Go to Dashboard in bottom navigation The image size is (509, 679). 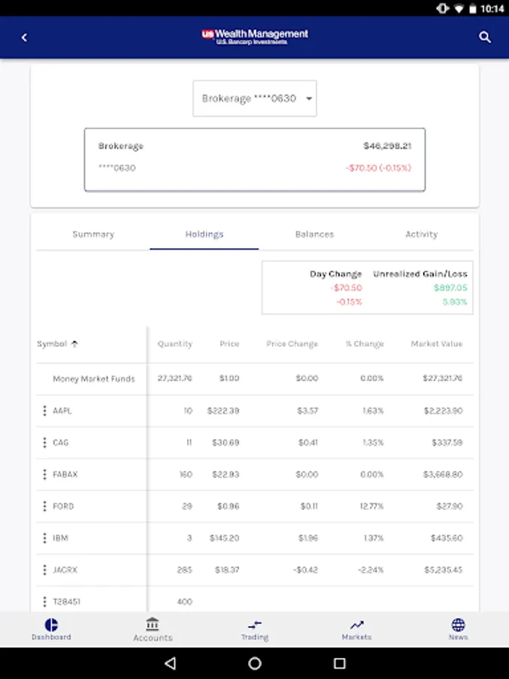click(x=51, y=629)
